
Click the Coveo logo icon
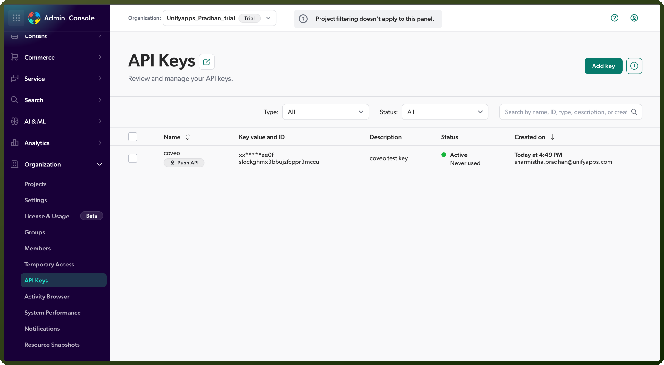coord(34,18)
